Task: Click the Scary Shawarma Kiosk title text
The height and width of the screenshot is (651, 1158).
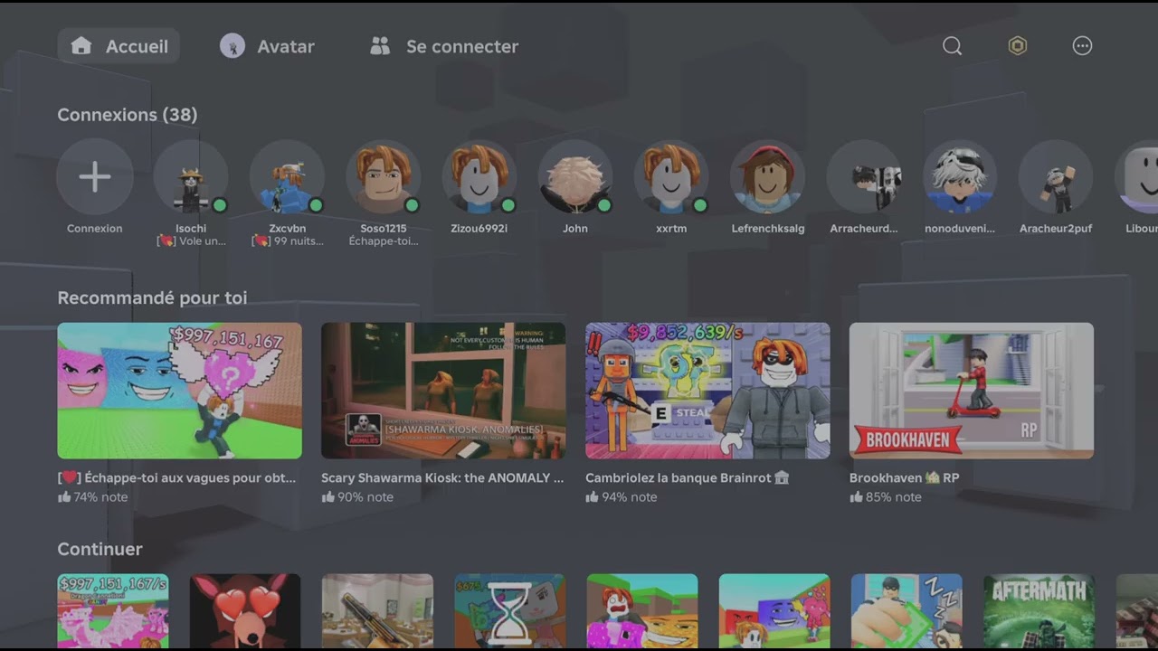Action: pos(442,477)
